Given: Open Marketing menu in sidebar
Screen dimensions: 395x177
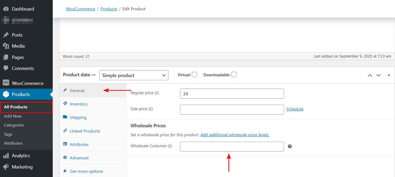Looking at the screenshot, I should [26, 167].
